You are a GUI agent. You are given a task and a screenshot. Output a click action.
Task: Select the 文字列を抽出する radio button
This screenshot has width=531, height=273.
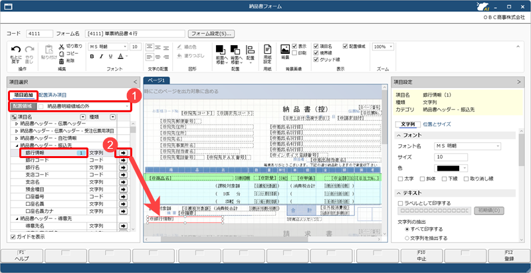tap(407, 238)
